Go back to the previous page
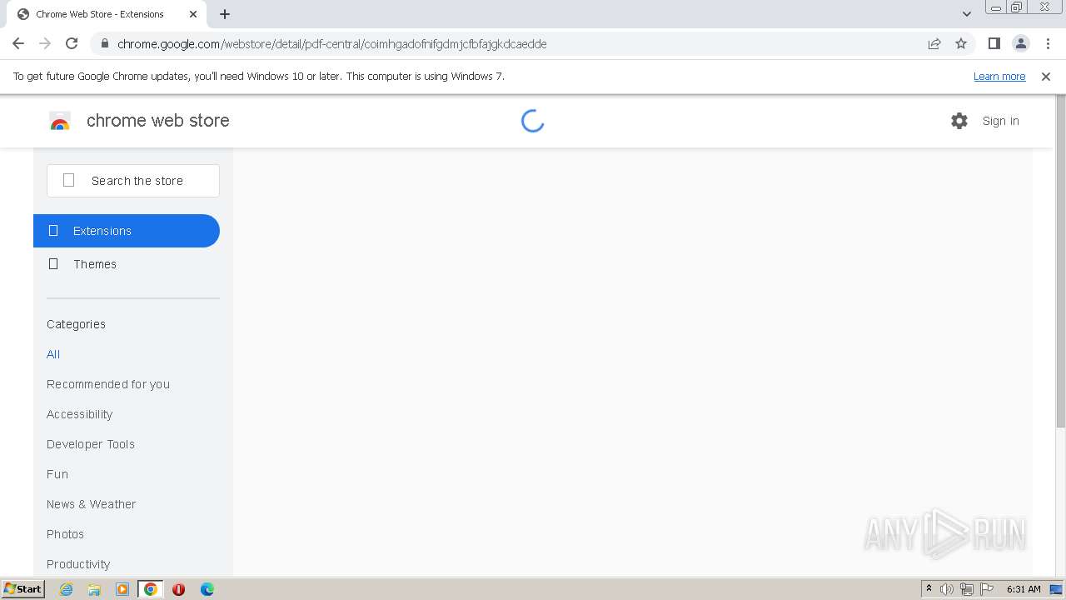1066x600 pixels. click(x=18, y=43)
